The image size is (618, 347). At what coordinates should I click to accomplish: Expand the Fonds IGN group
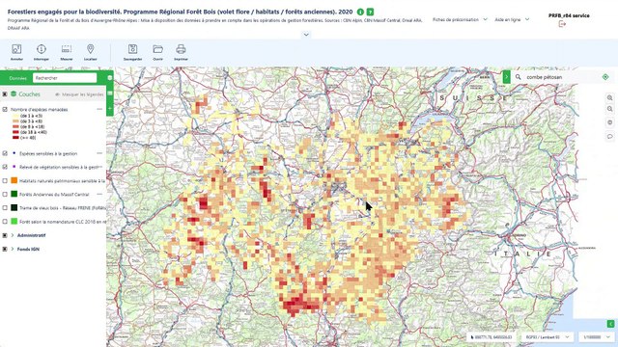(13, 249)
